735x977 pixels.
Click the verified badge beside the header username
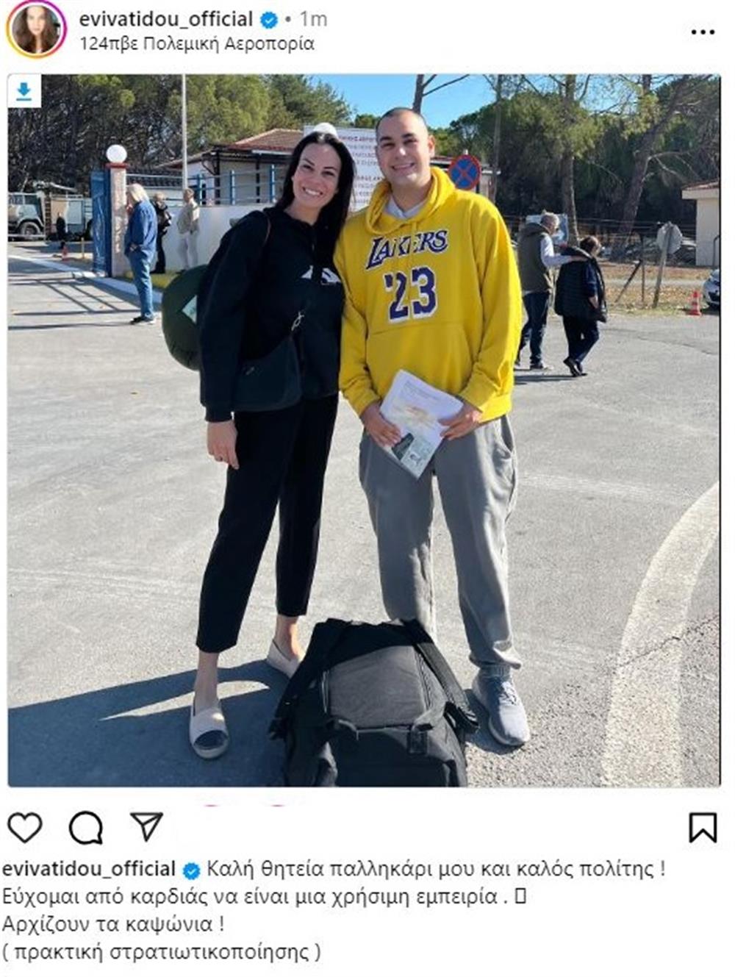[x=269, y=20]
